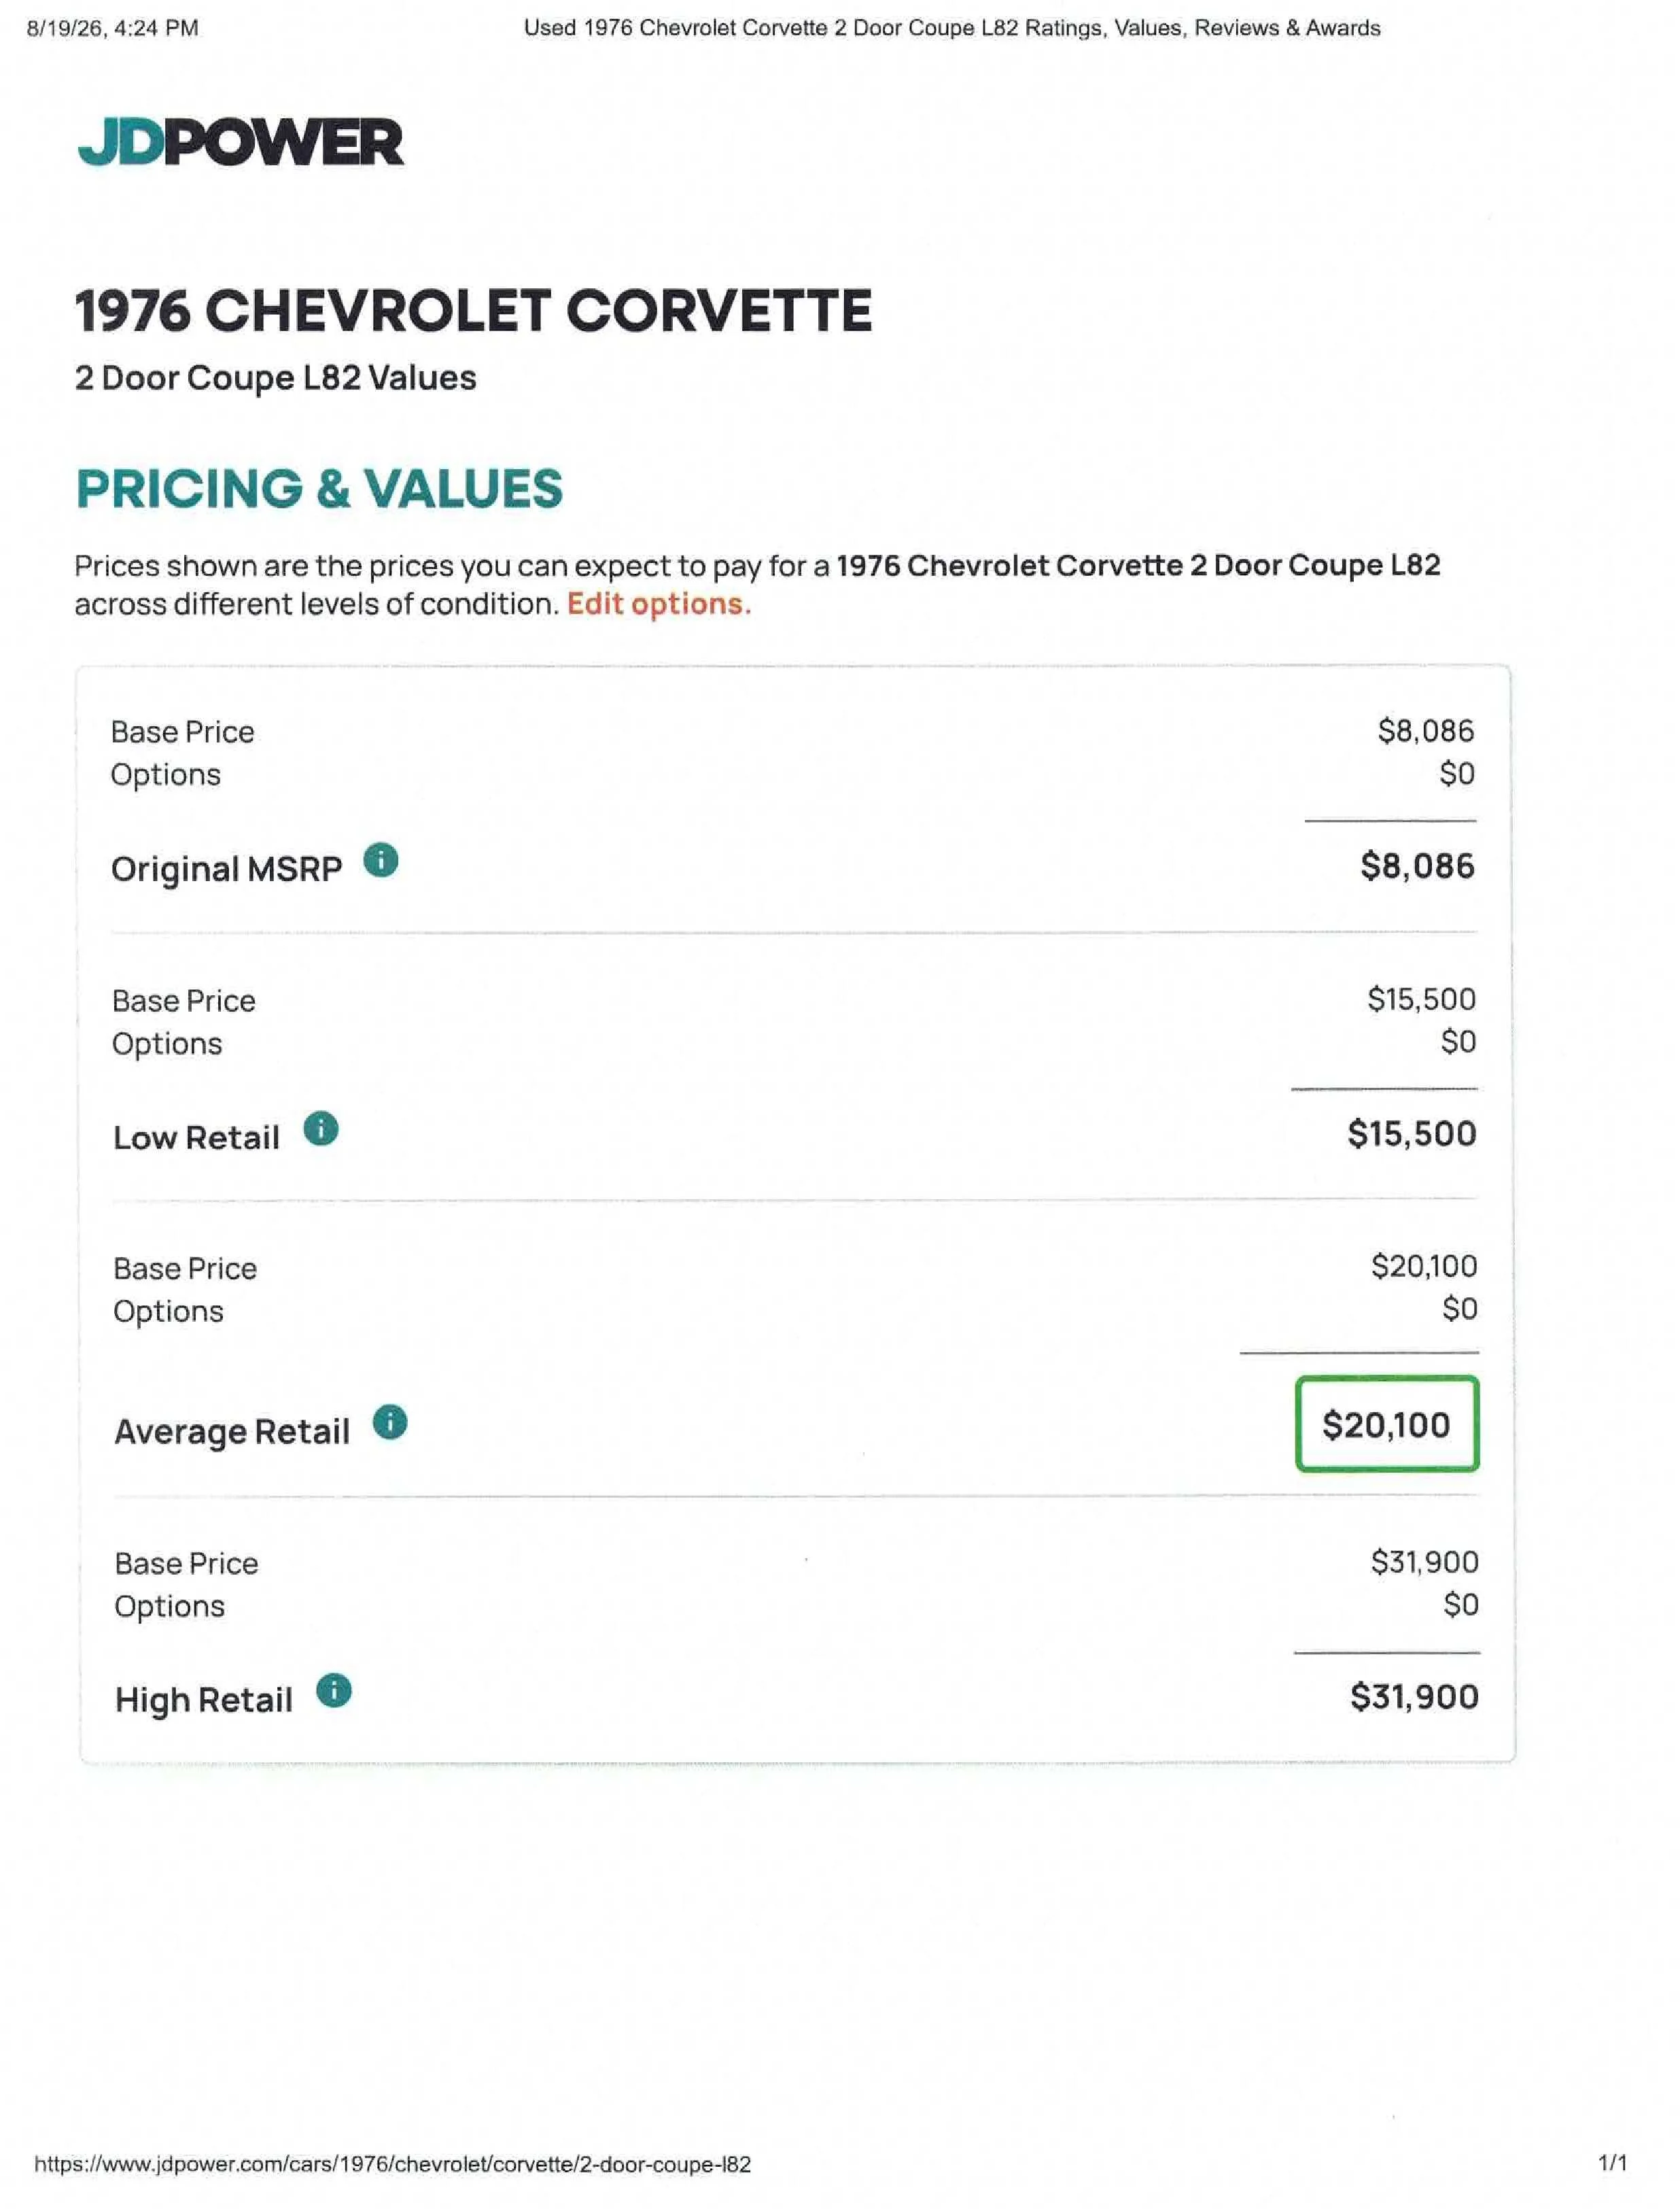Open the Edit options link
This screenshot has height=2209, width=1680.
pos(659,604)
